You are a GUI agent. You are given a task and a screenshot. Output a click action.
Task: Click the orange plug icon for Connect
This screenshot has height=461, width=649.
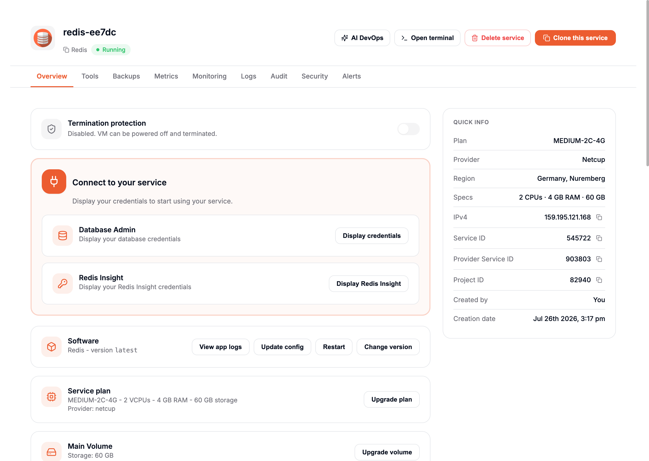point(54,182)
